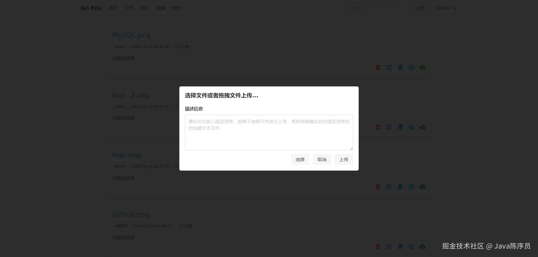Viewport: 538px width, 257px height.
Task: Click admin uploader tag under MySQL.png
Action: pyautogui.click(x=120, y=47)
